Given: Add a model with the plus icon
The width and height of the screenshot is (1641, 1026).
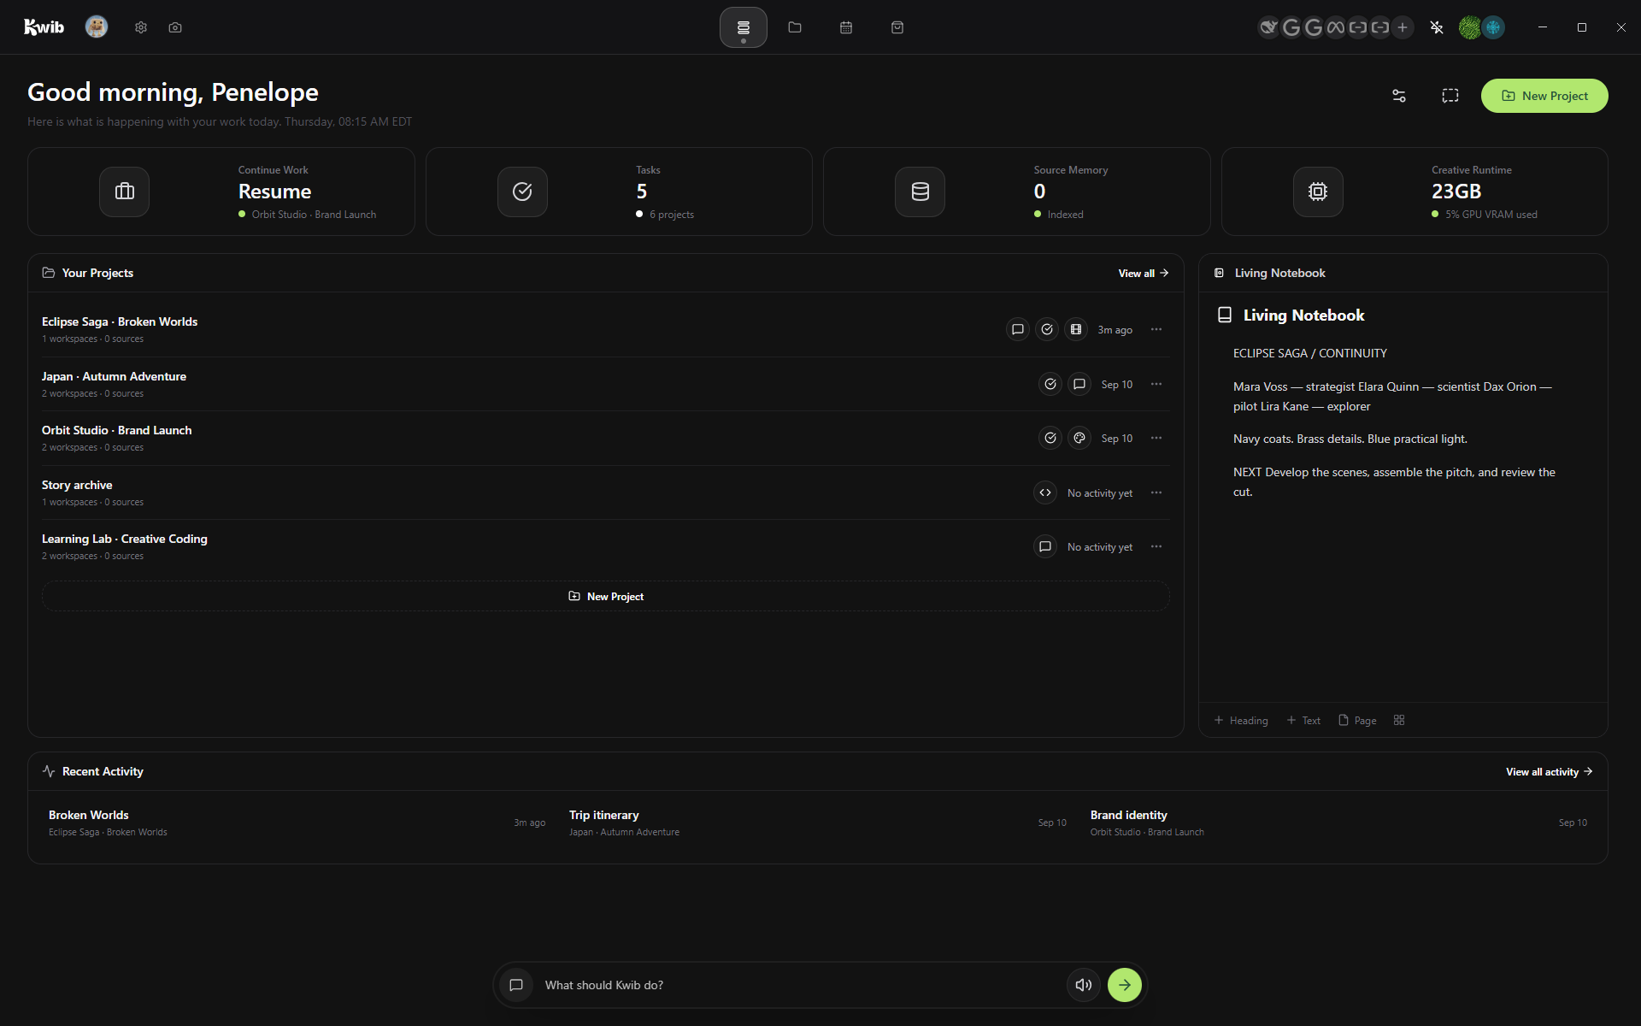Looking at the screenshot, I should 1403,27.
